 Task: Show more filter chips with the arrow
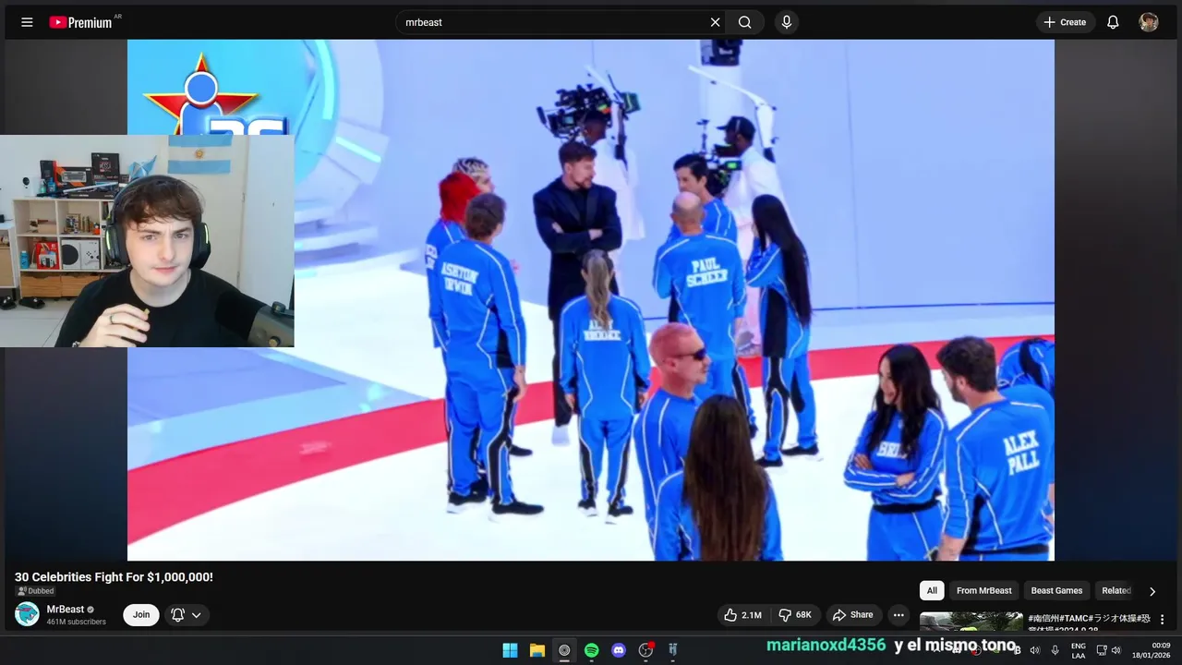(1152, 591)
